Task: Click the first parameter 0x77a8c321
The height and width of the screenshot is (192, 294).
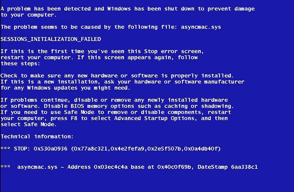Action: [91, 149]
